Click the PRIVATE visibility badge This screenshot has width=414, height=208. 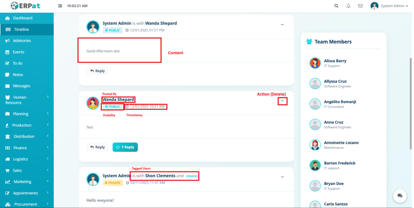coord(113,183)
